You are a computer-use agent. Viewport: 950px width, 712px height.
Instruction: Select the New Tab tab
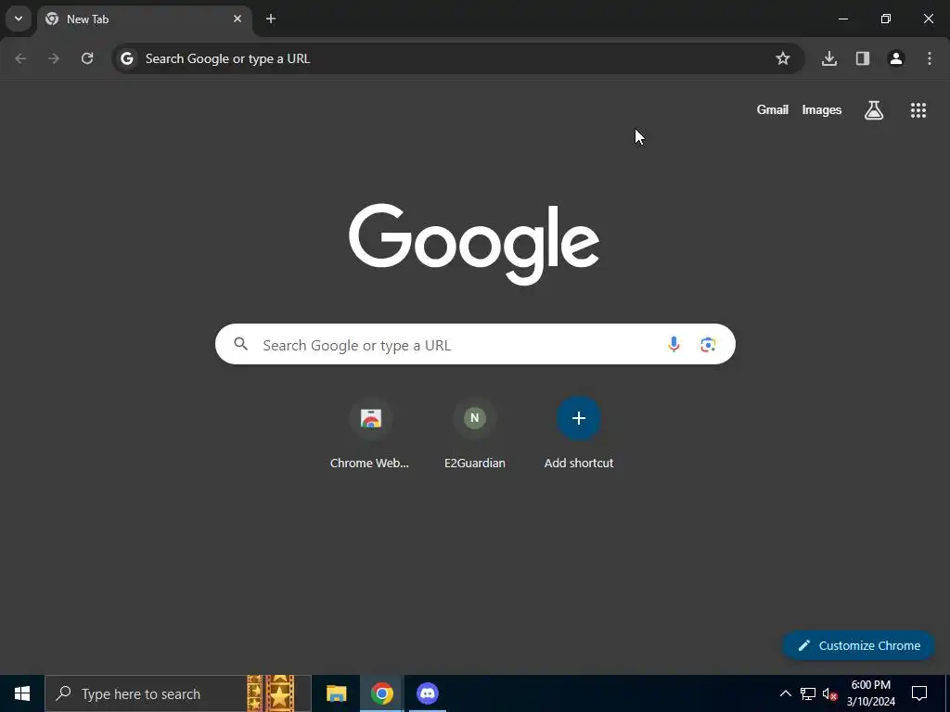point(144,19)
